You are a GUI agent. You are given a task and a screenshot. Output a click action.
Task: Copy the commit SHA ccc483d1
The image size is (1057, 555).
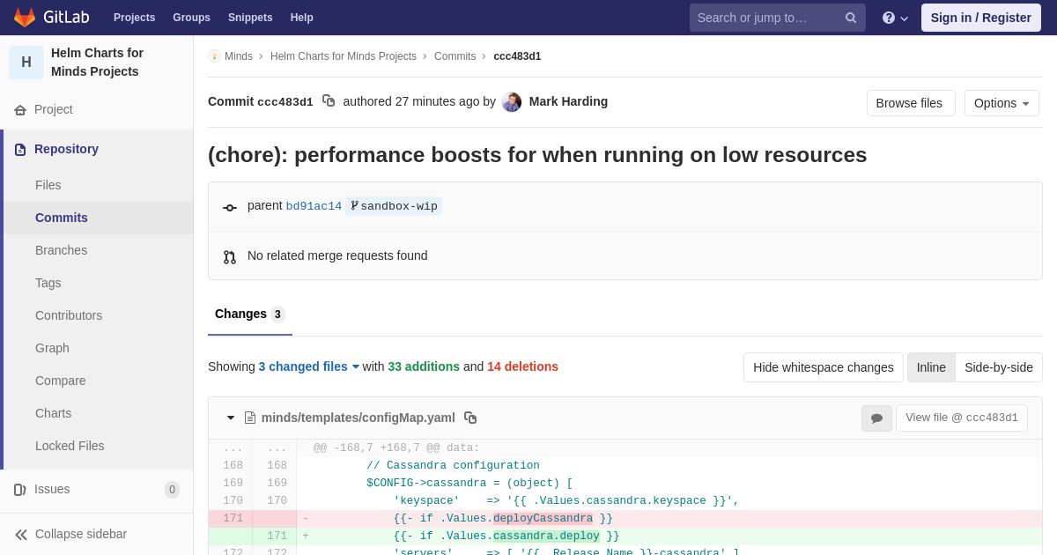[x=329, y=101]
